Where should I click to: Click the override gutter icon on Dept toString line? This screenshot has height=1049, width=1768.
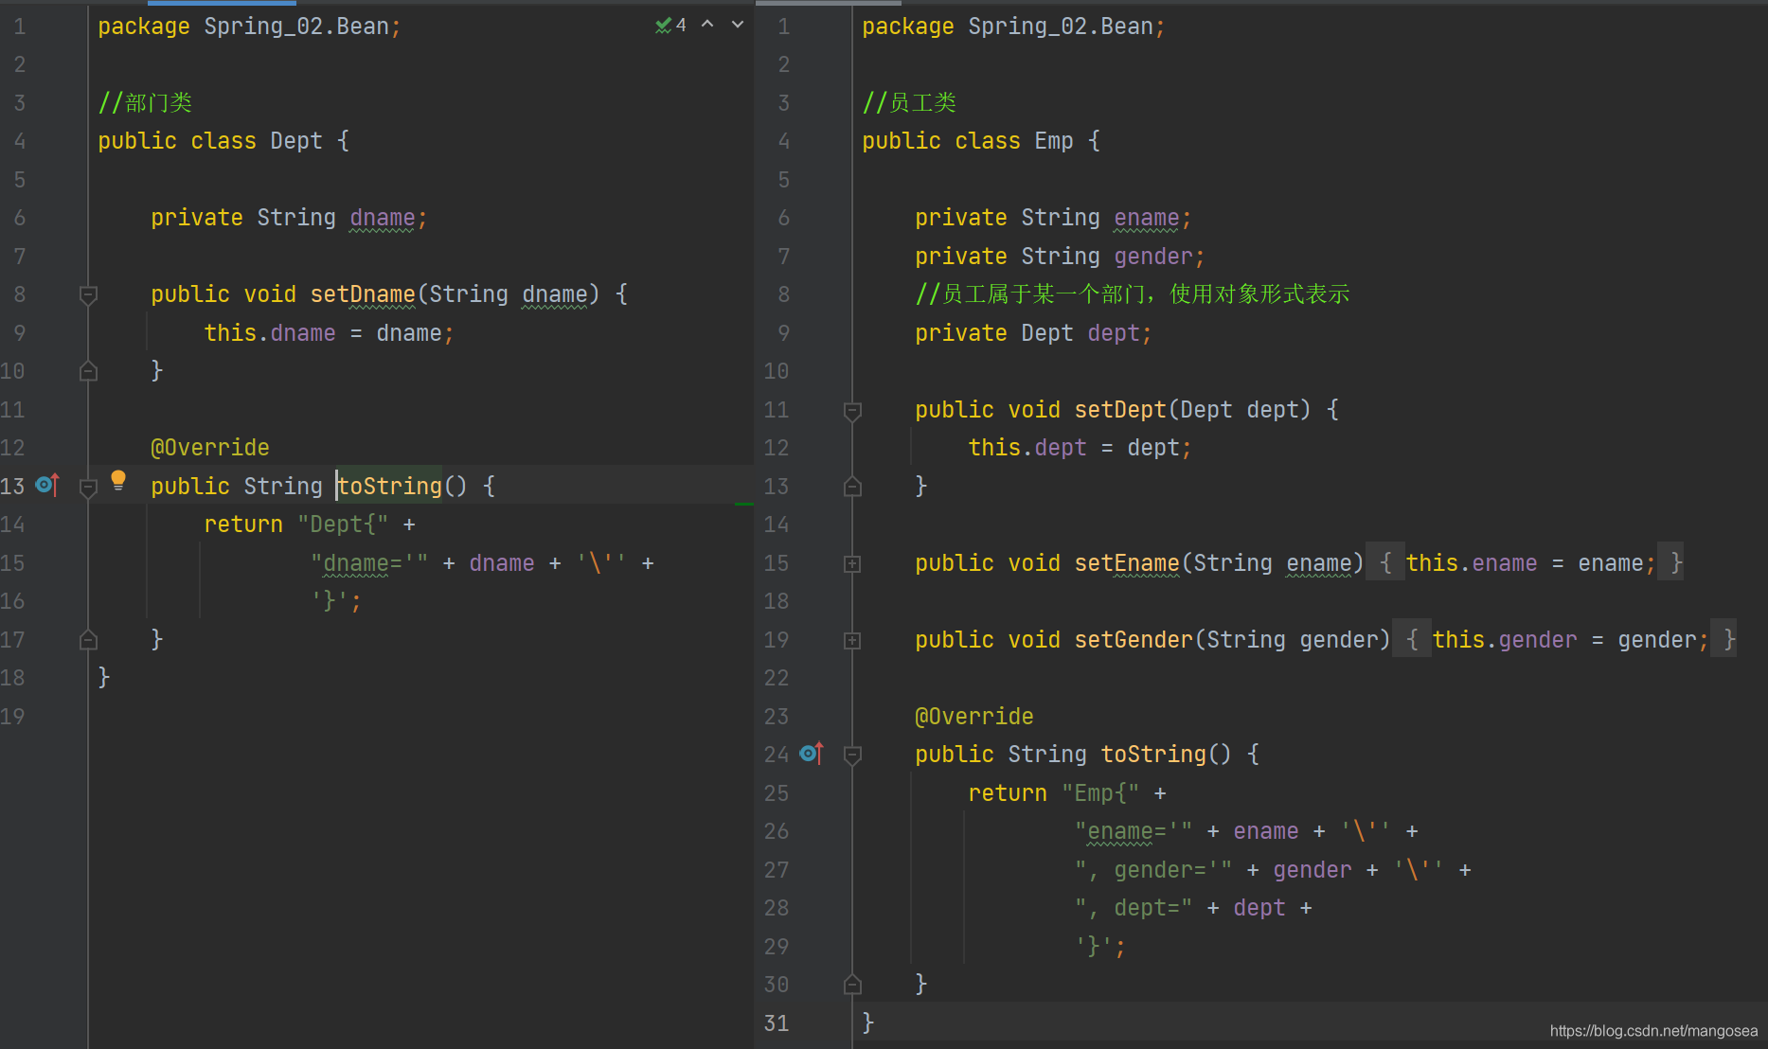47,486
